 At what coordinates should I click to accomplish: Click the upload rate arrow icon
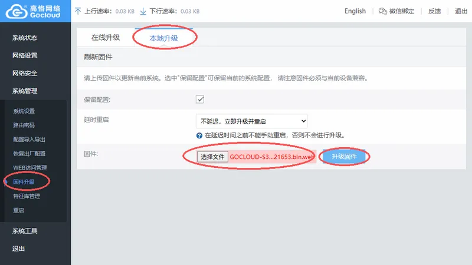78,11
